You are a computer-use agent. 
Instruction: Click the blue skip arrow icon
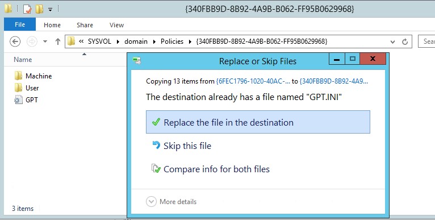pos(156,145)
